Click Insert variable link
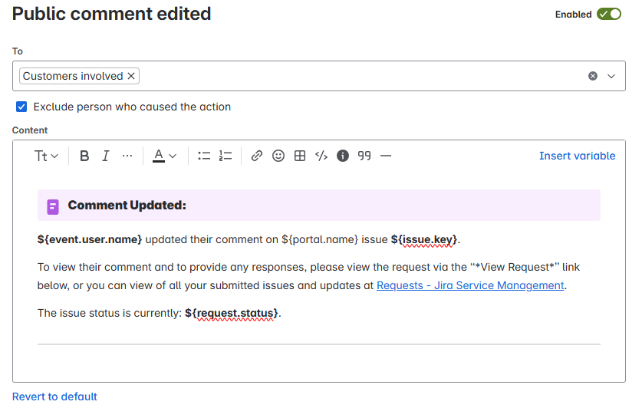The width and height of the screenshot is (642, 408). tap(577, 156)
